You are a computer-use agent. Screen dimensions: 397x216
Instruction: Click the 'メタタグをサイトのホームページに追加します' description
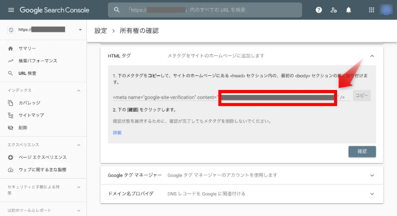[216, 56]
